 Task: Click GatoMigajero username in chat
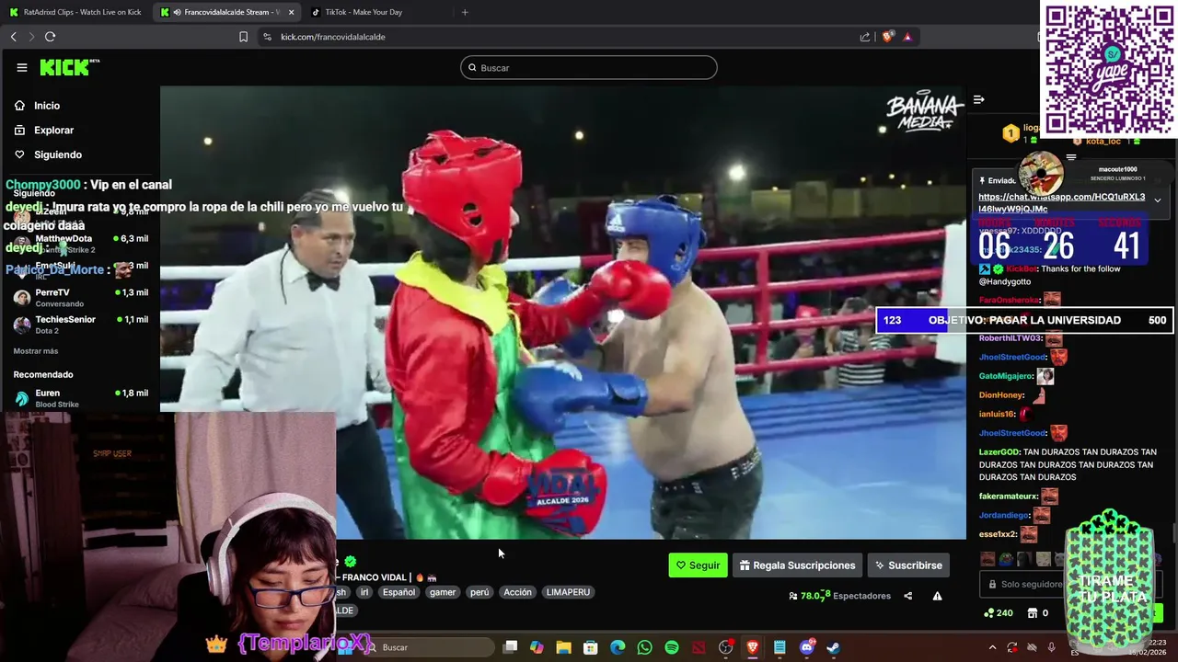(1005, 376)
